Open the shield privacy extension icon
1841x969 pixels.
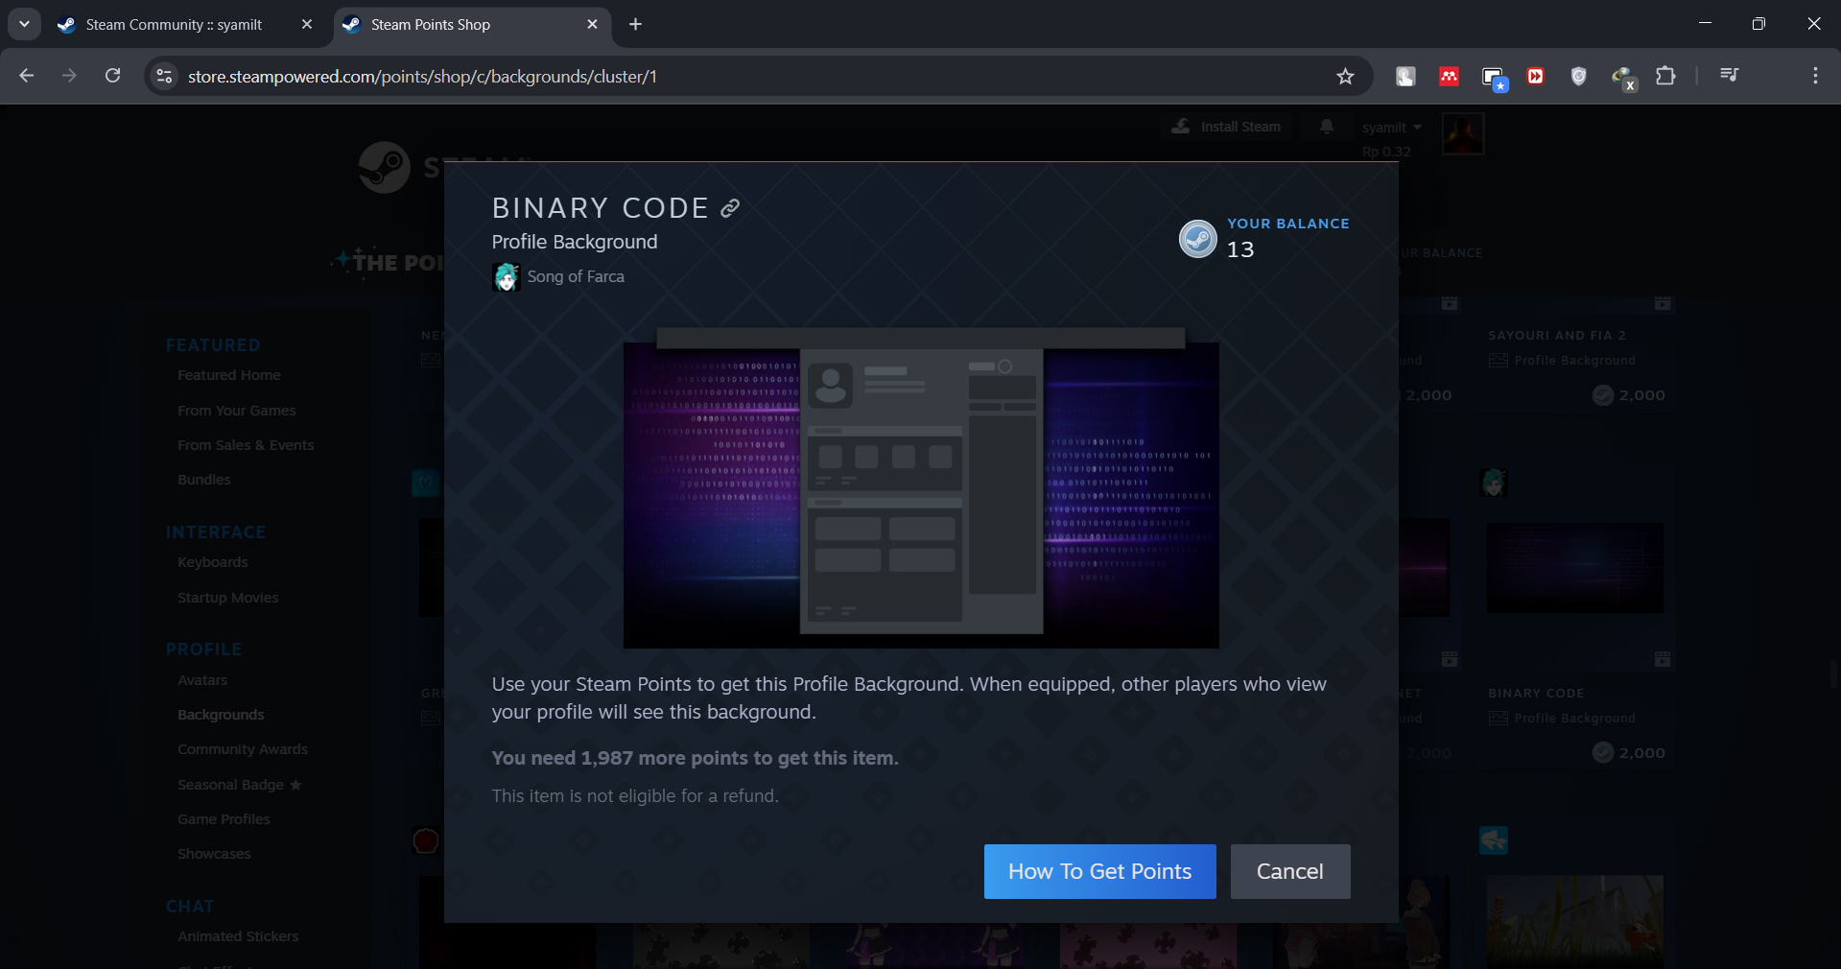[x=1578, y=77]
